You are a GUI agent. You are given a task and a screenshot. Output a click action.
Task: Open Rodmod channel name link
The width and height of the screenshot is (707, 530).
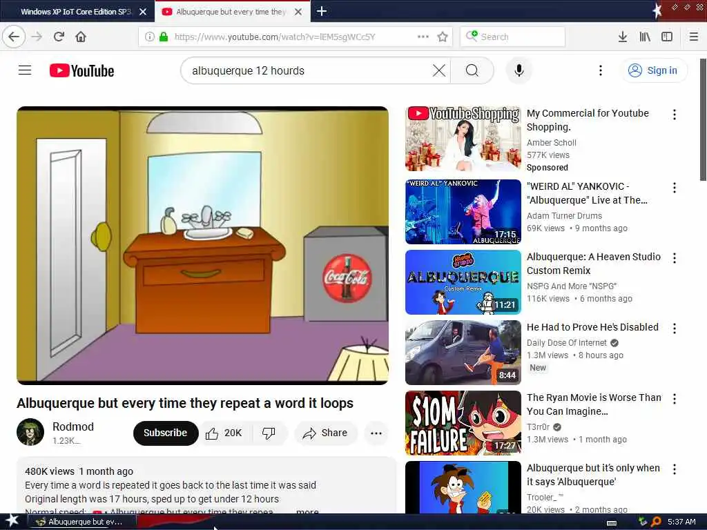coord(73,426)
